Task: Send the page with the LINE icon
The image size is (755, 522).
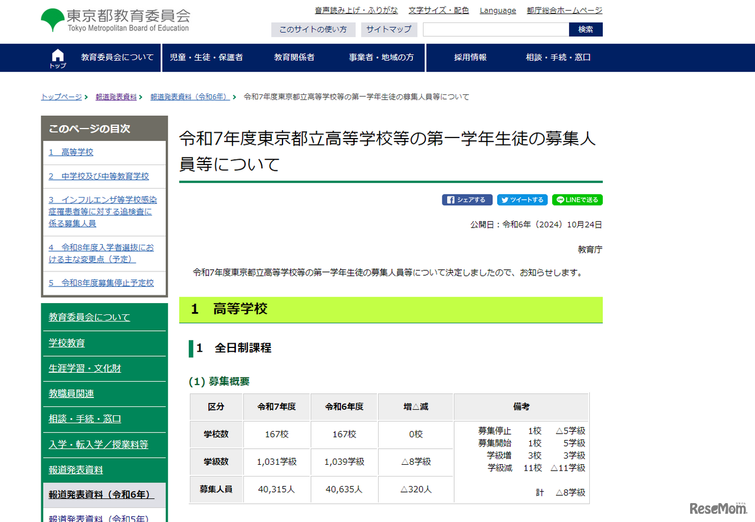Action: coord(577,199)
